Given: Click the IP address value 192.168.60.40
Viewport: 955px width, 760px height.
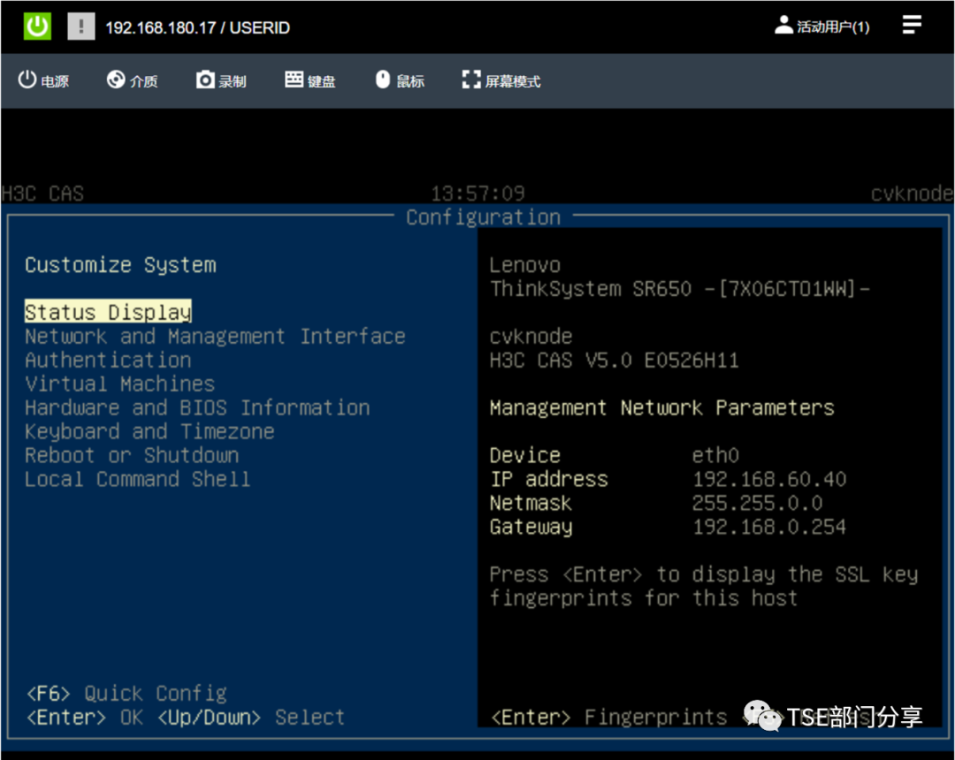Looking at the screenshot, I should [x=769, y=479].
